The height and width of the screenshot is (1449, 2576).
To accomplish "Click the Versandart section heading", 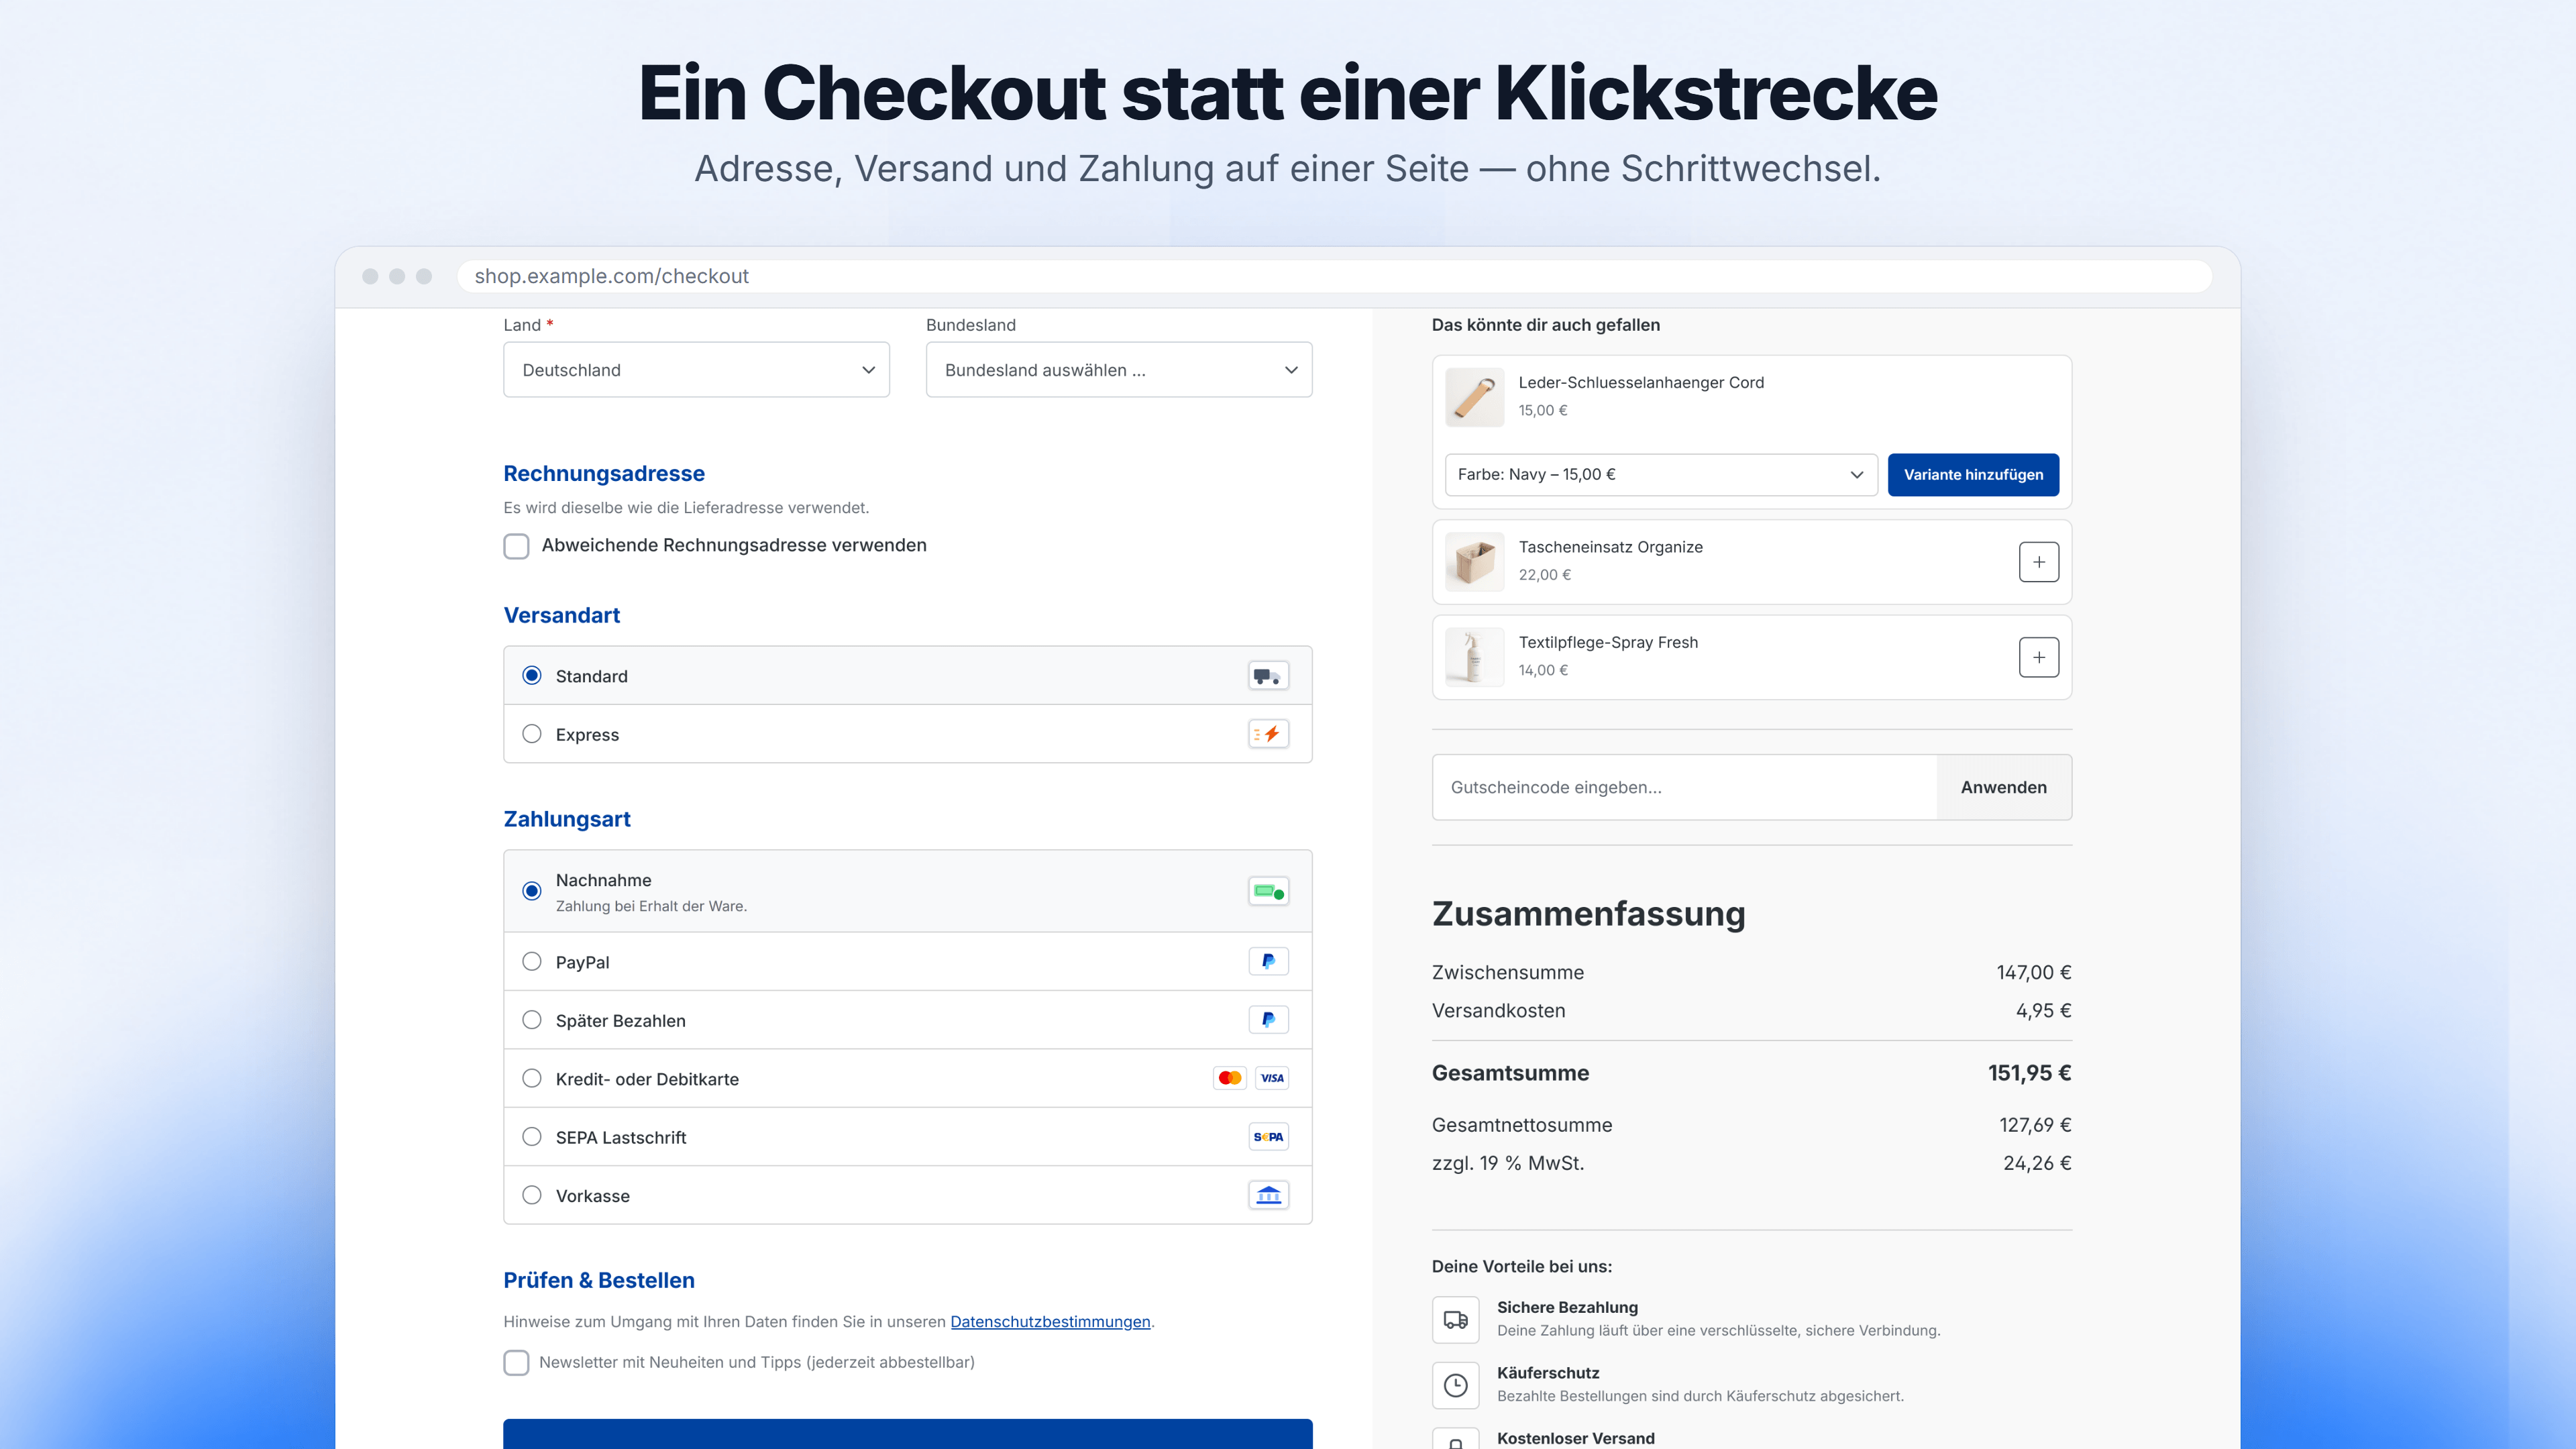I will pos(561,615).
